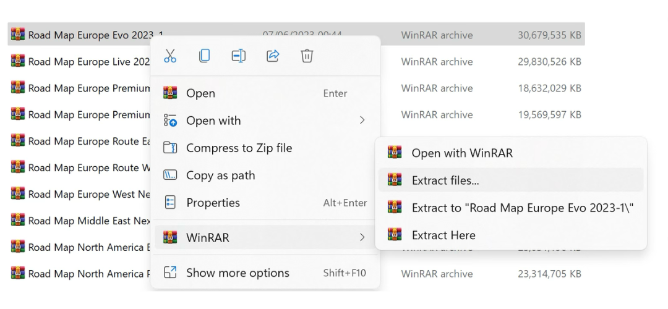
Task: Click the Share icon in context menu
Action: click(x=272, y=56)
